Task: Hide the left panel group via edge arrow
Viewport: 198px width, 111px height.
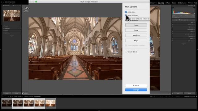Action: 1,50
